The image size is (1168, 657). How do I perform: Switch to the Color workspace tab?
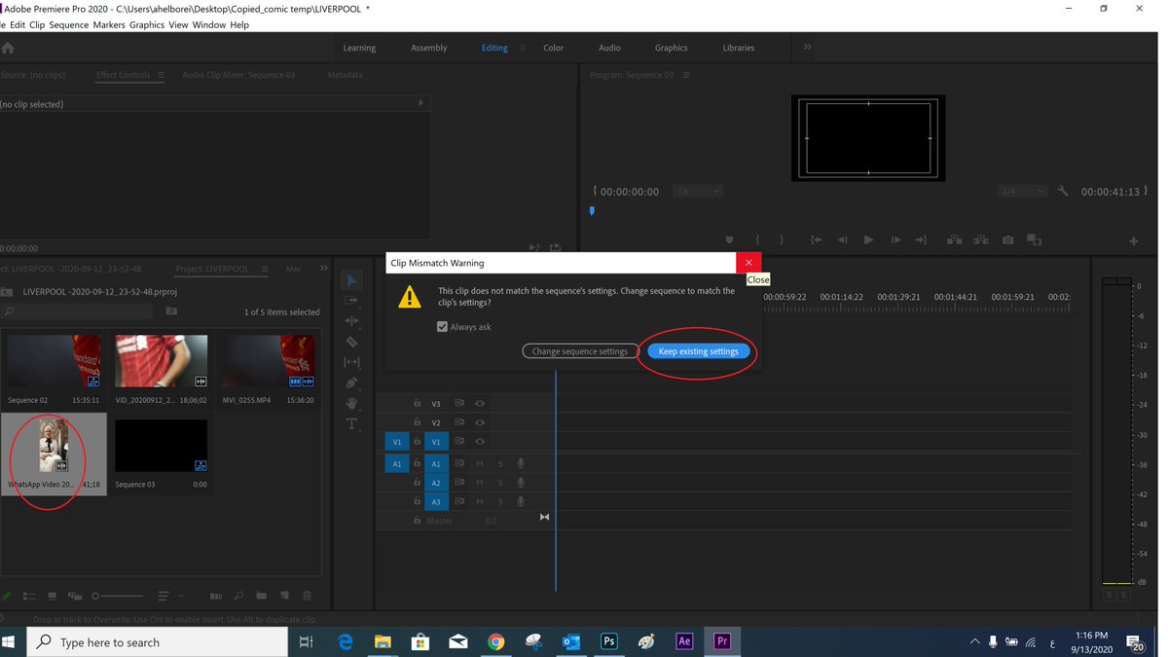point(553,48)
